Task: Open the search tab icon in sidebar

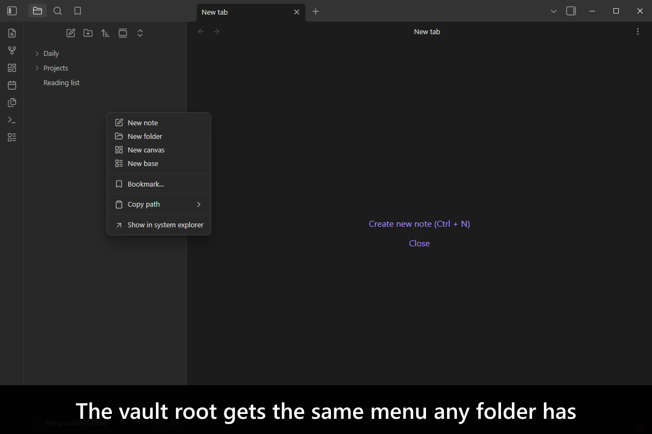Action: coord(58,11)
